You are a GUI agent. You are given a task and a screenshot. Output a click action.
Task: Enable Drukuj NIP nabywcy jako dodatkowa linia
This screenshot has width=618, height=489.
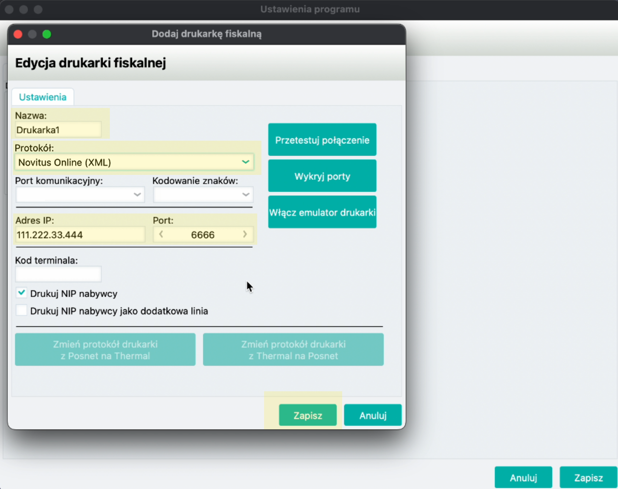tap(21, 311)
